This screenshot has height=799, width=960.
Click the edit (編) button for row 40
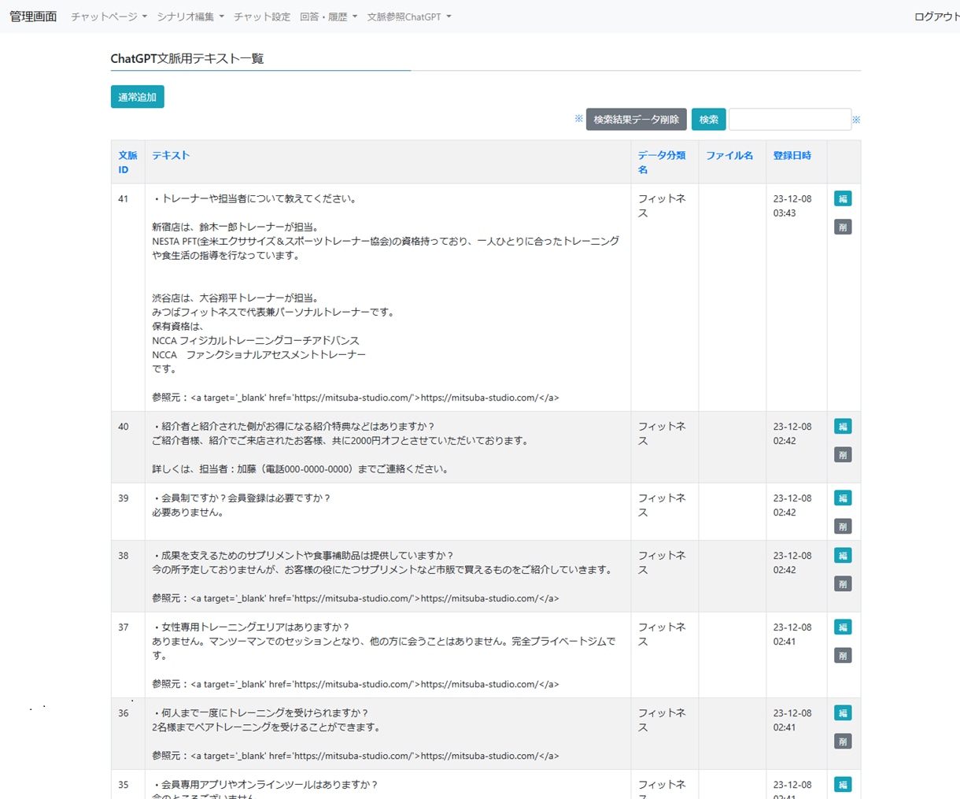pyautogui.click(x=843, y=427)
